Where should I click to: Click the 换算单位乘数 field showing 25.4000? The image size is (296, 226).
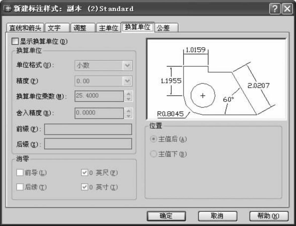coord(99,96)
